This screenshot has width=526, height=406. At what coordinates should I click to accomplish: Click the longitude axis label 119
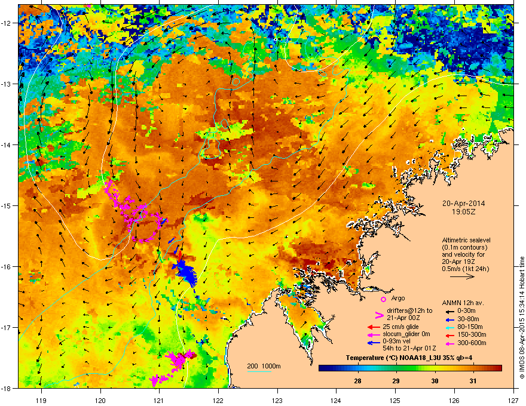(41, 400)
